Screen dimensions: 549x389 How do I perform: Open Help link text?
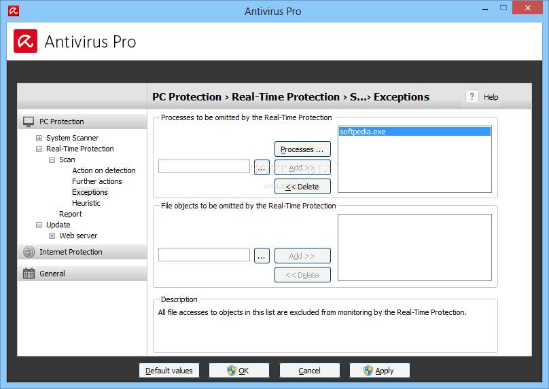click(x=491, y=97)
